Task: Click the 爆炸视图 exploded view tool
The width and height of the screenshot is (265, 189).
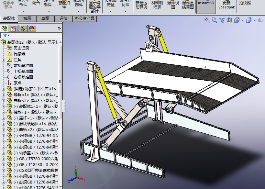Action: pyautogui.click(x=173, y=5)
